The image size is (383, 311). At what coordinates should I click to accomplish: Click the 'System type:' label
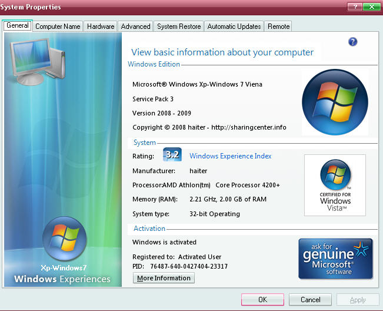click(151, 214)
